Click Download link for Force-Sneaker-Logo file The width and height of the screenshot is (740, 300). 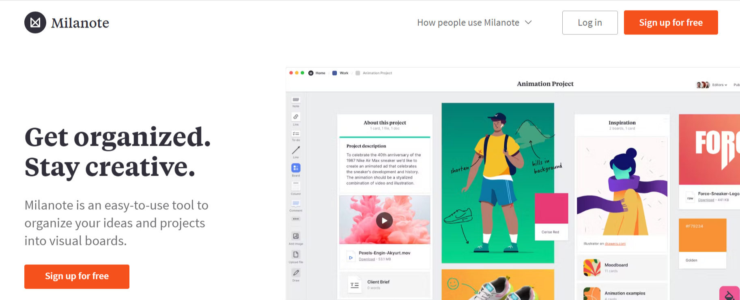(x=706, y=200)
